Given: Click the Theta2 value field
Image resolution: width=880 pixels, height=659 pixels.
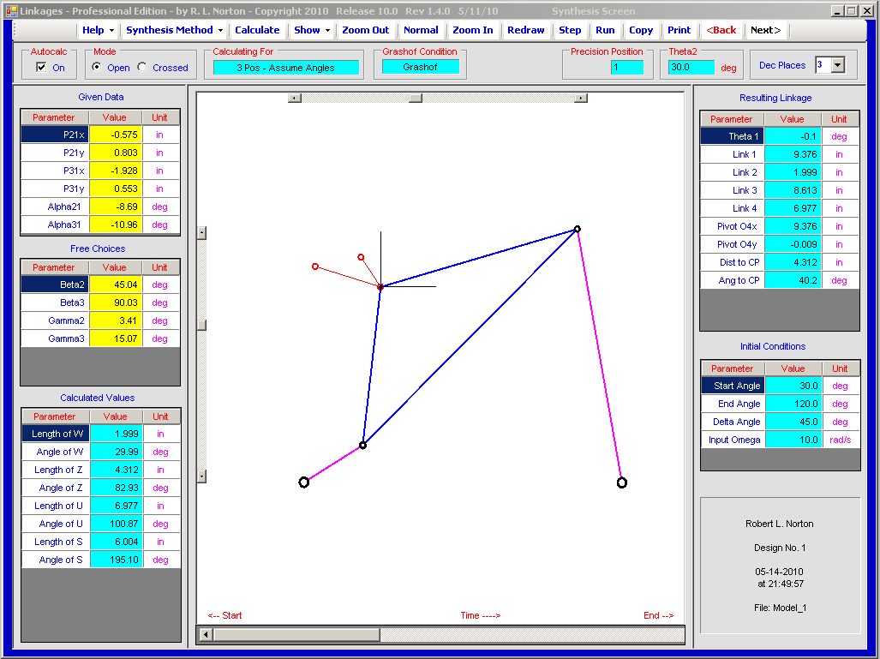Looking at the screenshot, I should (x=691, y=68).
